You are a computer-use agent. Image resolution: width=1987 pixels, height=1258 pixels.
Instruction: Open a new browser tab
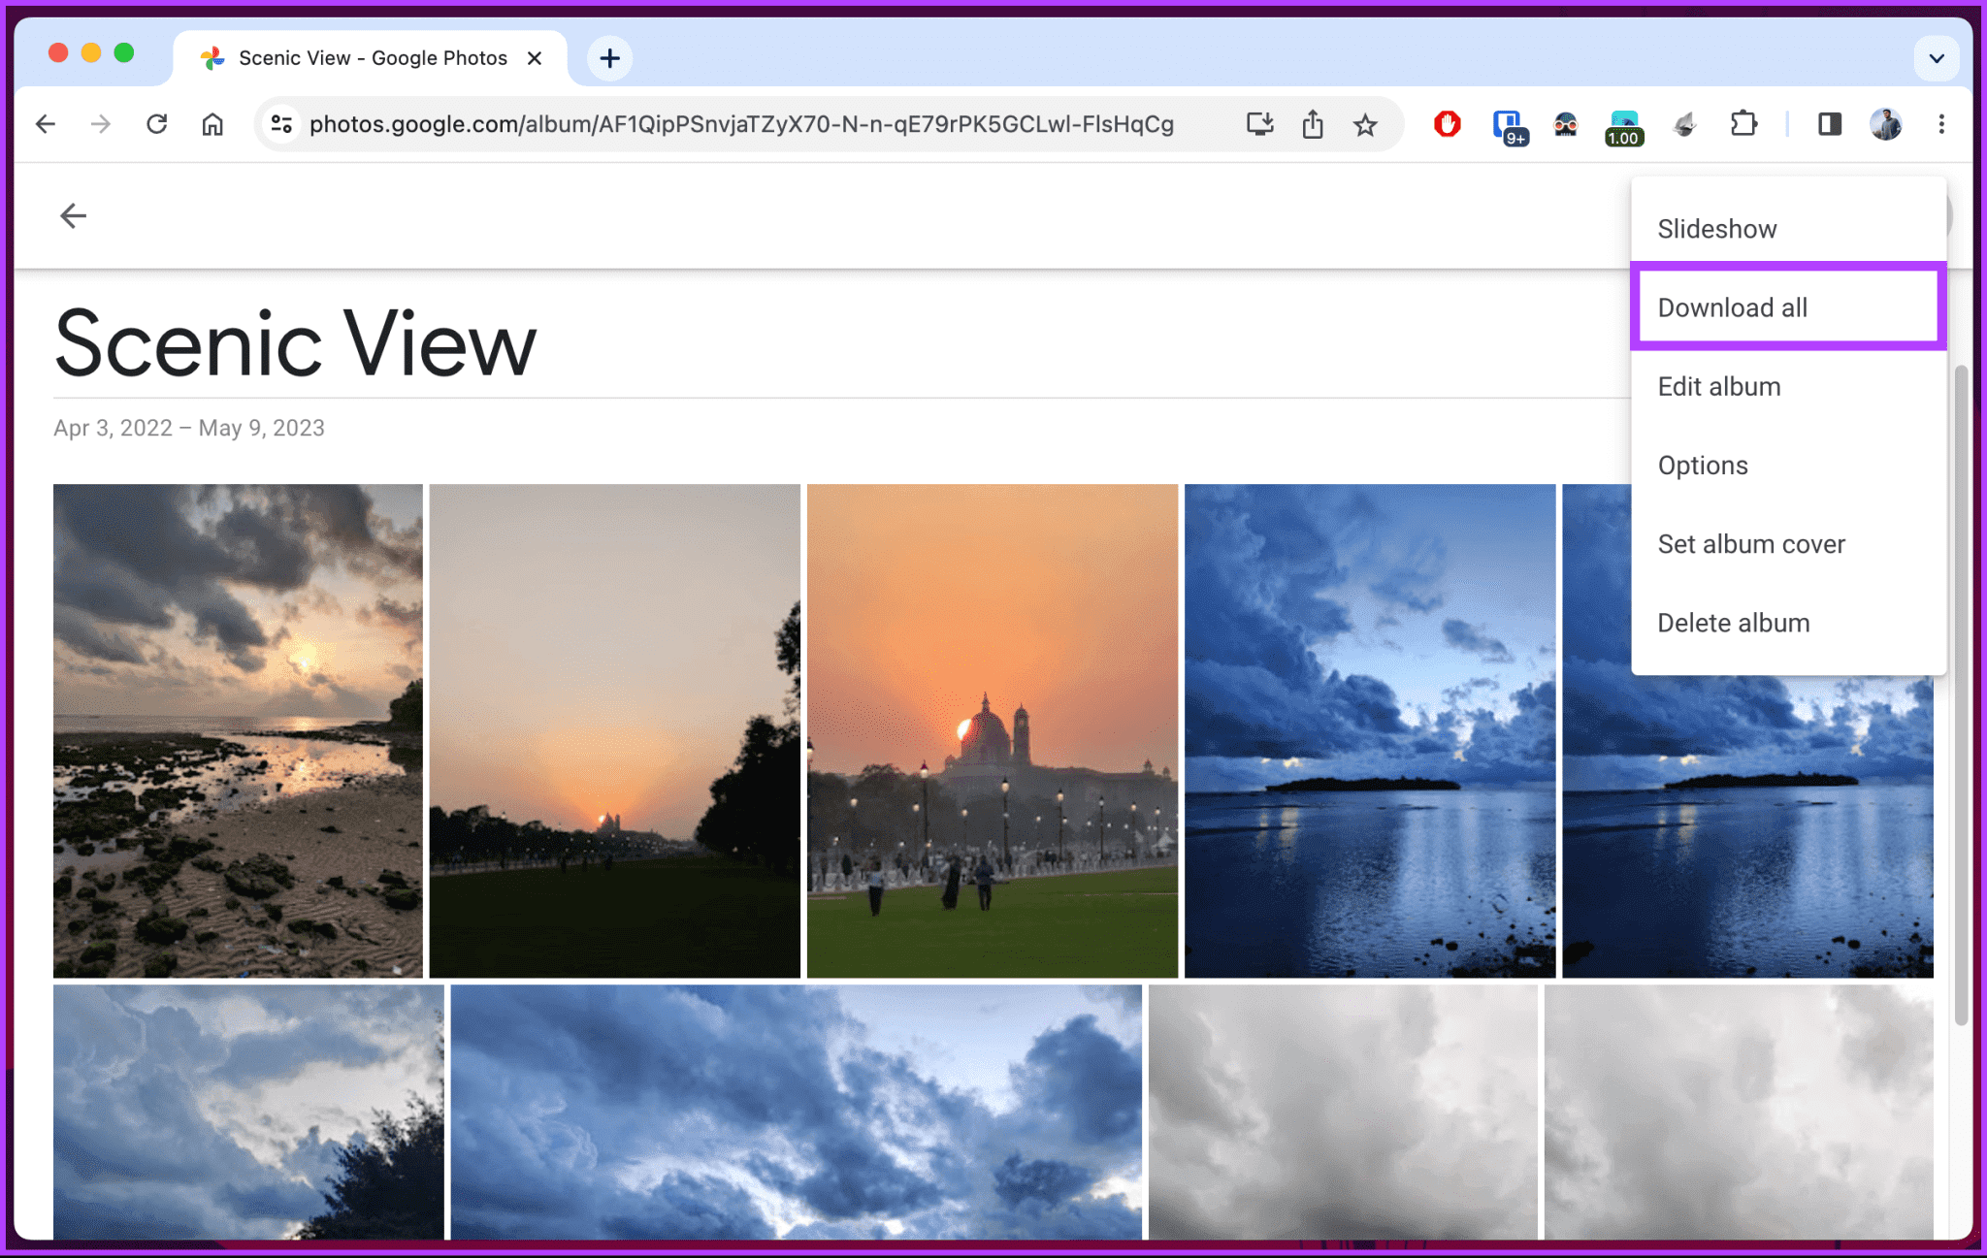point(609,58)
